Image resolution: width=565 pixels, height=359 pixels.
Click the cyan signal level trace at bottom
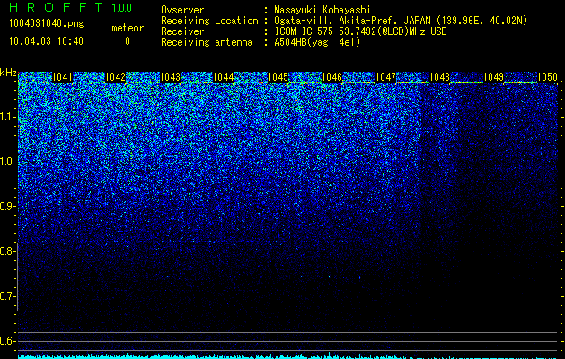pos(288,356)
